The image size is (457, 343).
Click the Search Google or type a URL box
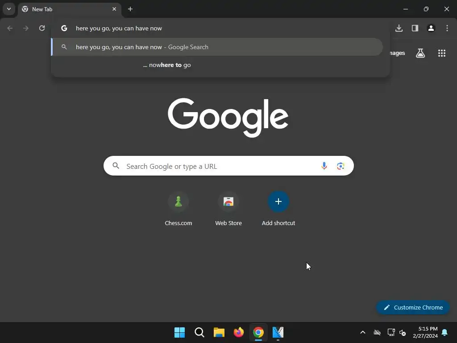228,166
